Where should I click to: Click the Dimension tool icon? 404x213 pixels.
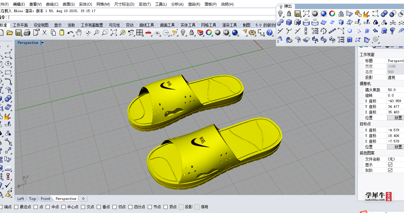point(261,33)
